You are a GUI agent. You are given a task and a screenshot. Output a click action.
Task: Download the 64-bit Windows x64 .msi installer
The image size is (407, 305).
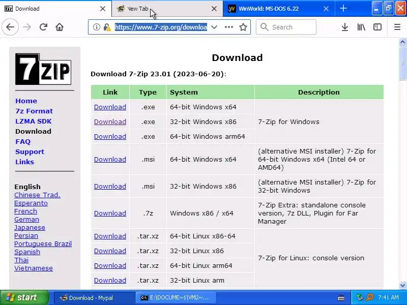pyautogui.click(x=110, y=160)
